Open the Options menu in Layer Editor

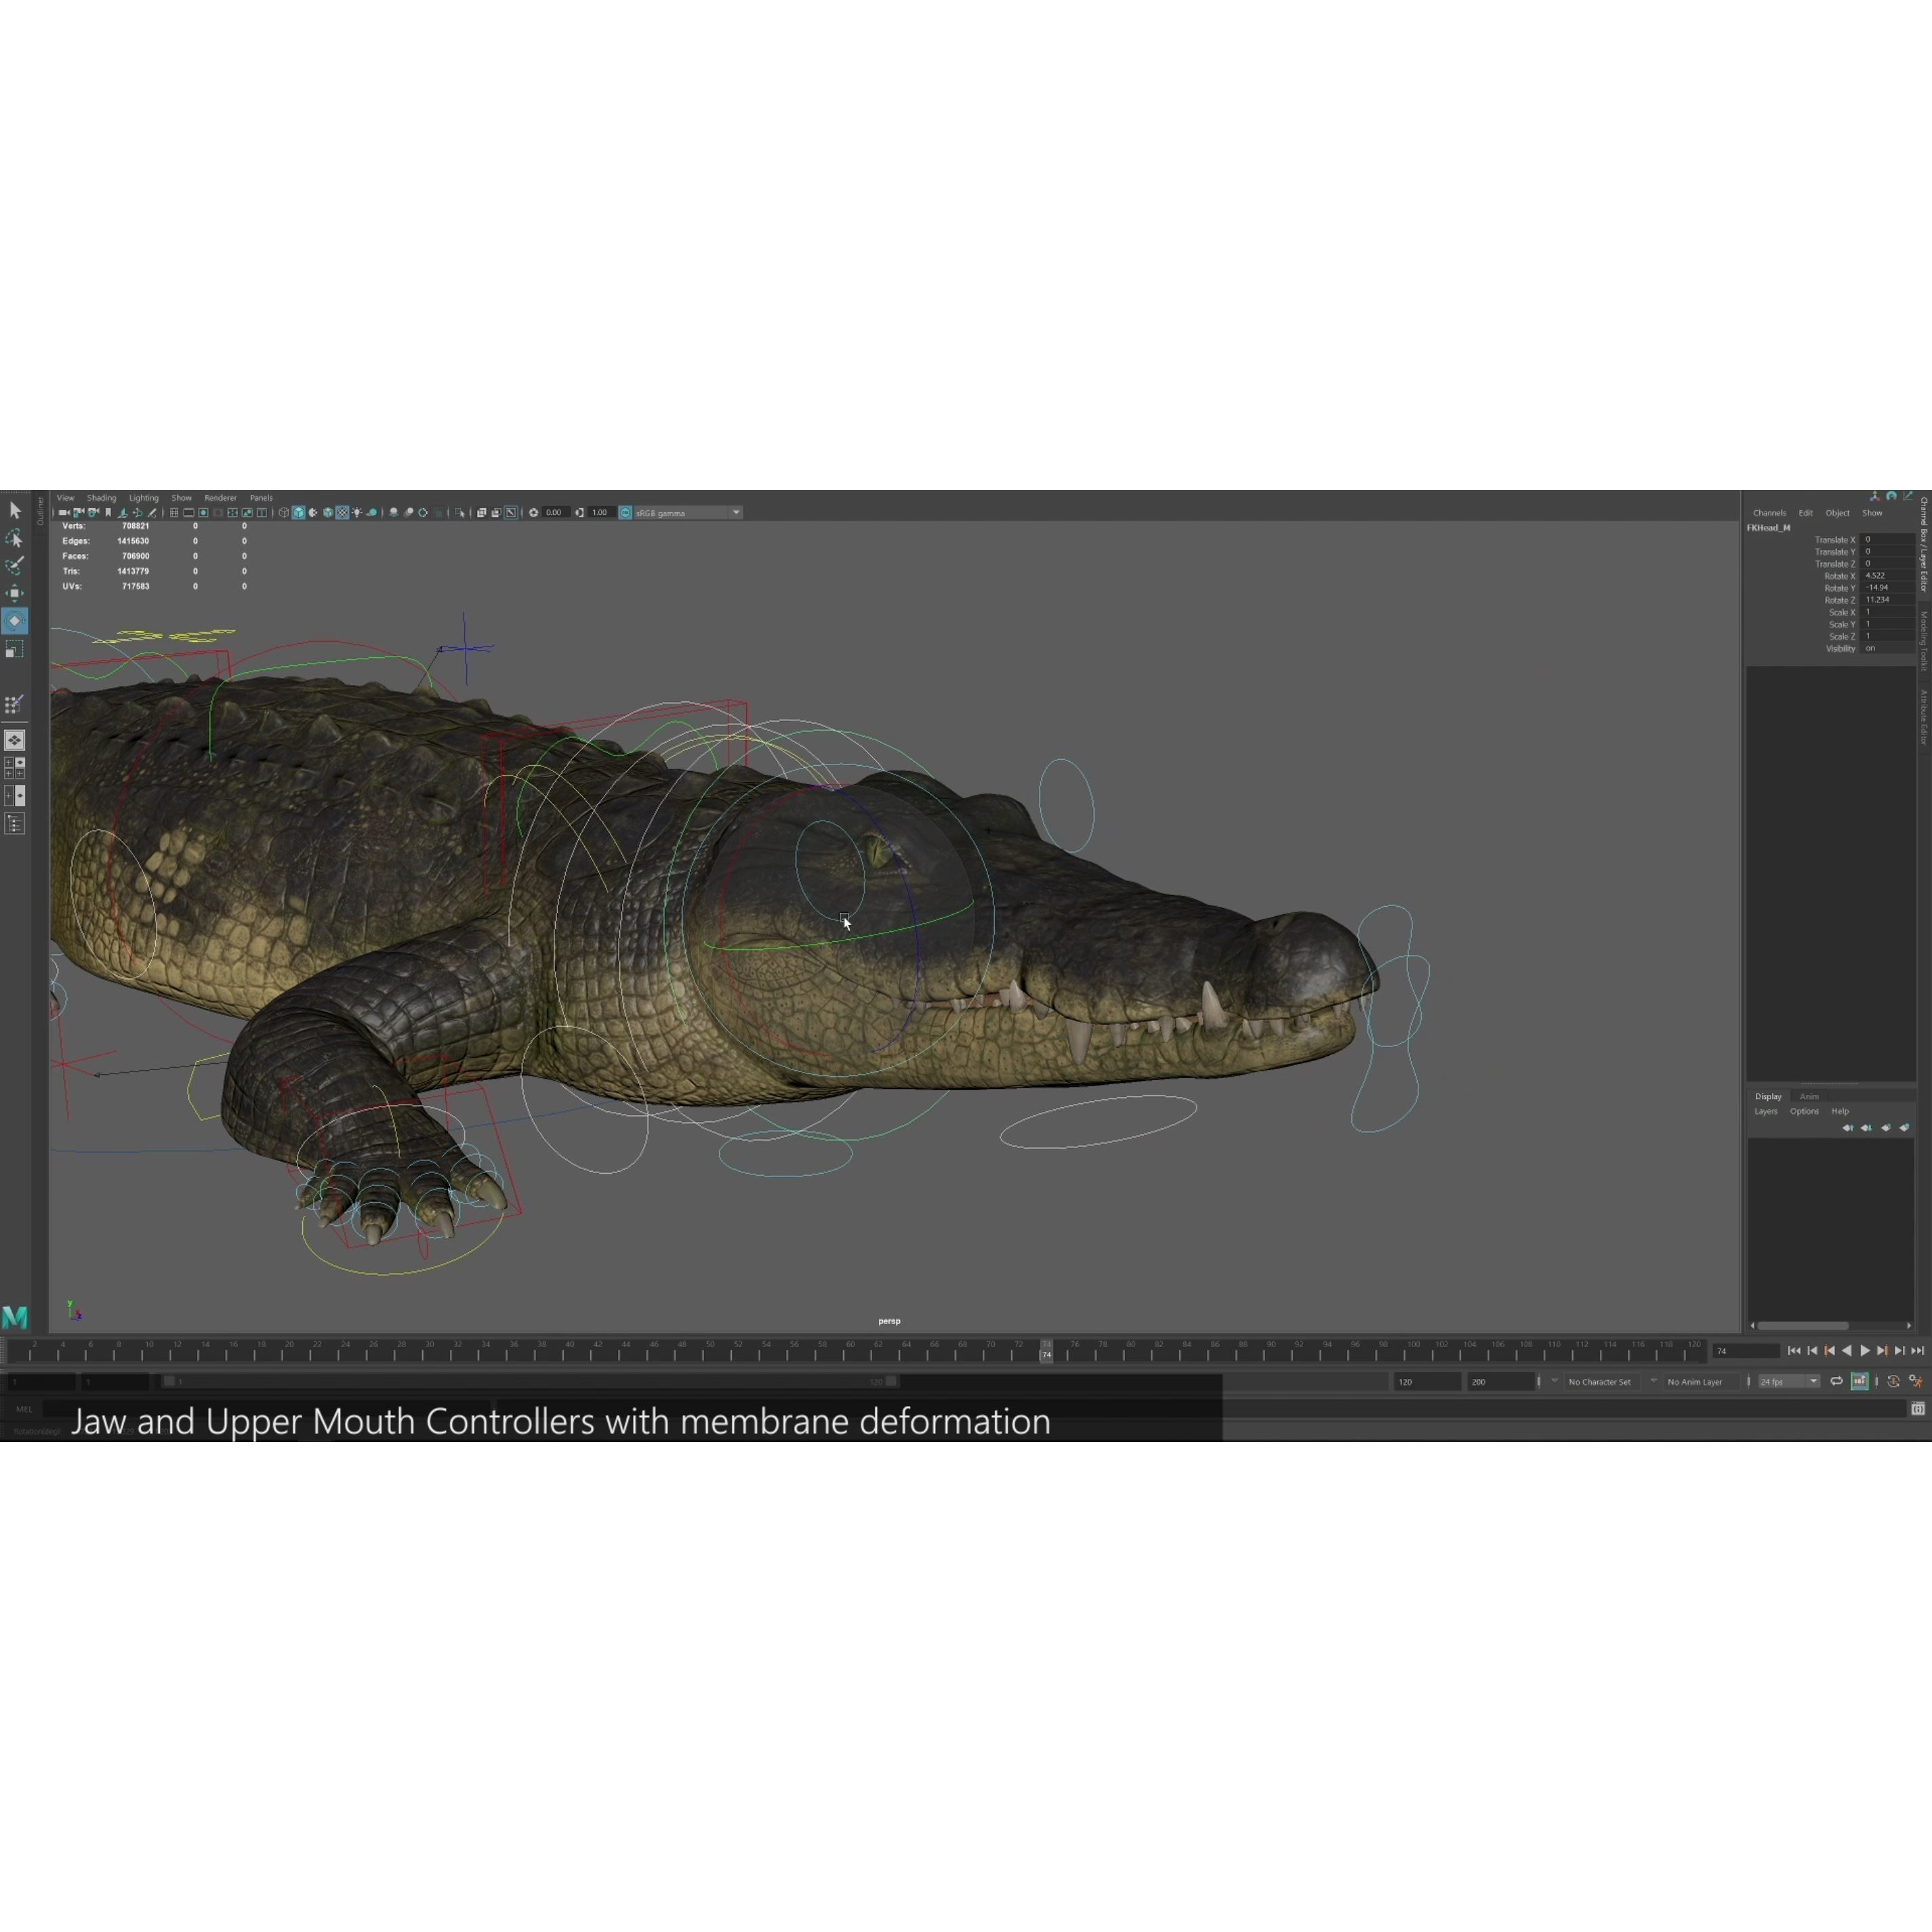pyautogui.click(x=1804, y=1111)
